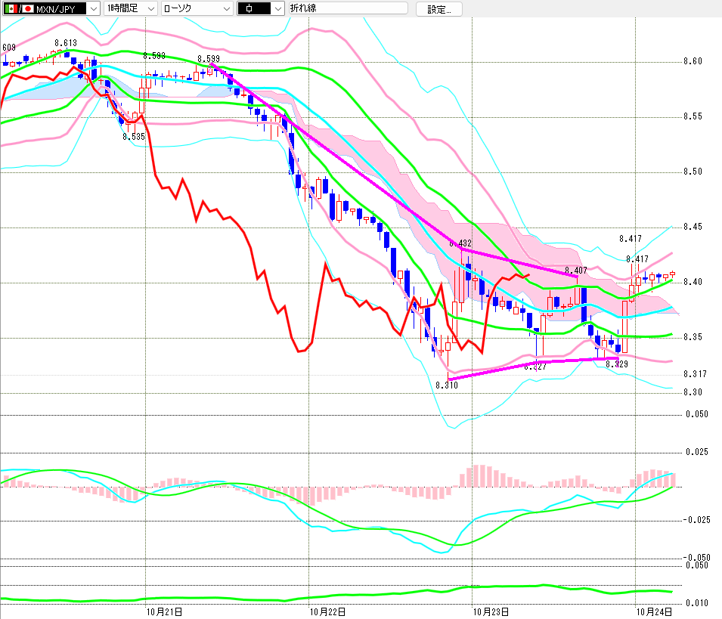The height and width of the screenshot is (619, 722).
Task: Click the -0.025 MACD axis label
Action: [697, 520]
